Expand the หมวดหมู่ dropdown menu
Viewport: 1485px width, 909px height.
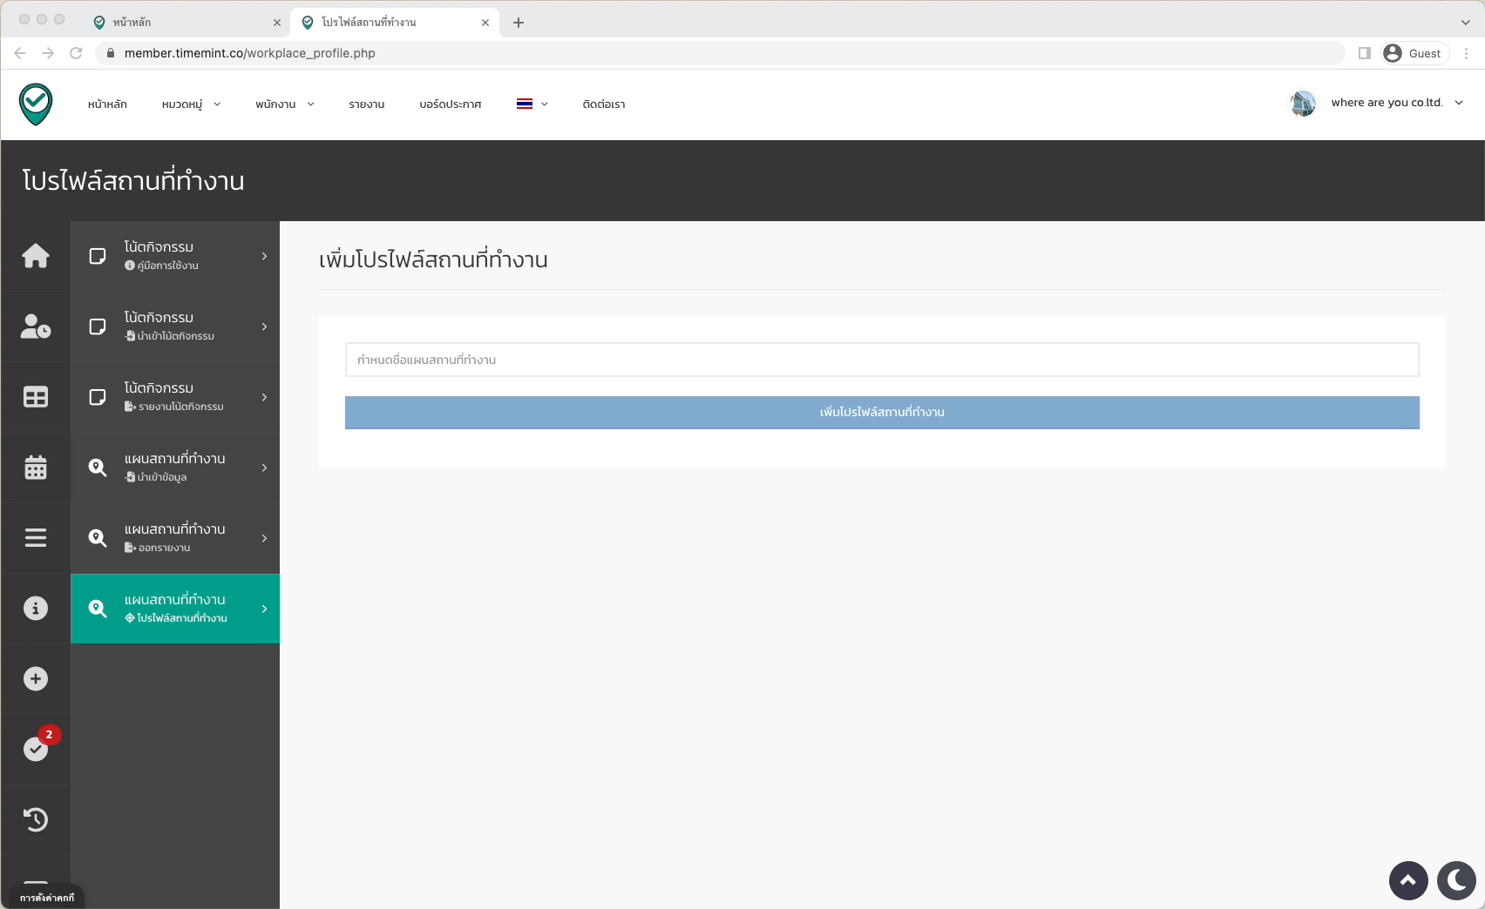click(191, 104)
